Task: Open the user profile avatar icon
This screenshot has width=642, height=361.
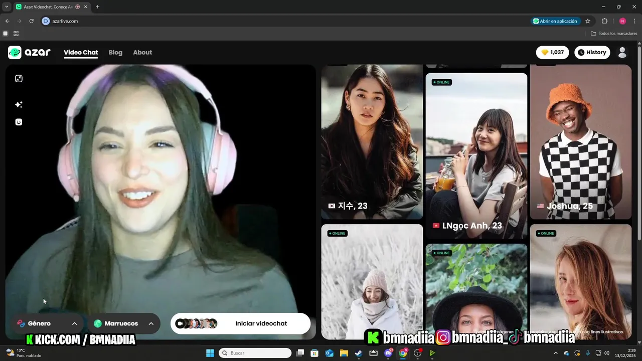Action: (622, 52)
